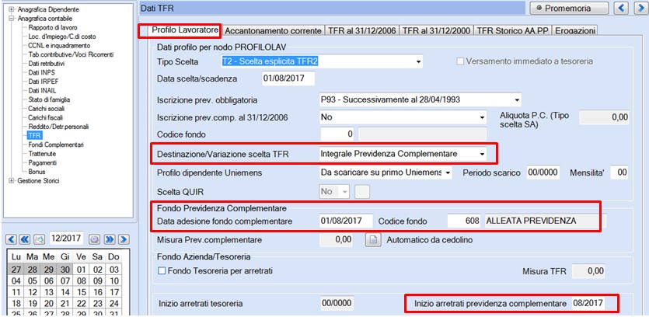Select Fondi Complementari tree item
This screenshot has width=649, height=317.
click(x=56, y=145)
